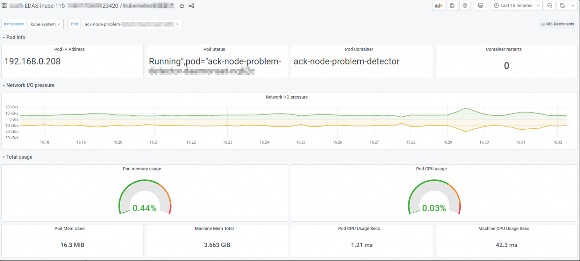Click the 192.168.0.208 IP value

tap(32, 61)
